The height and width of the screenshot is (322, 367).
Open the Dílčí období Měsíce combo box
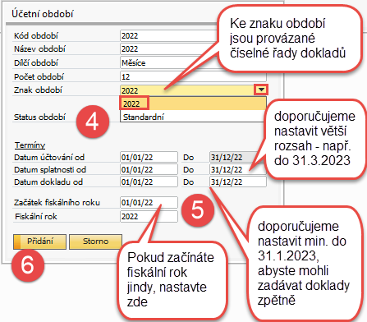point(170,62)
